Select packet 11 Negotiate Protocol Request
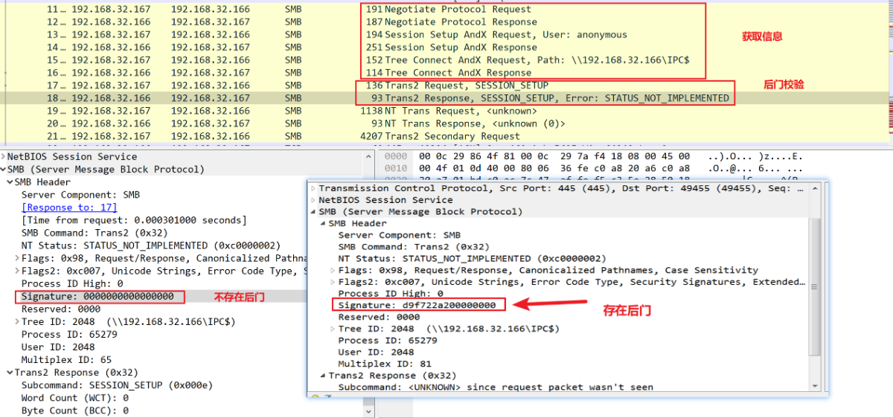Screen dimensions: 893x418 click(446, 10)
